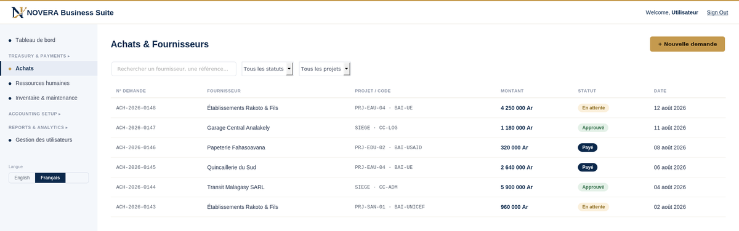739x231 pixels.
Task: Expand the Treasury & Payments section
Action: tap(39, 56)
